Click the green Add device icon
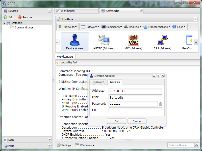This screenshot has height=151, width=202. click(5, 17)
